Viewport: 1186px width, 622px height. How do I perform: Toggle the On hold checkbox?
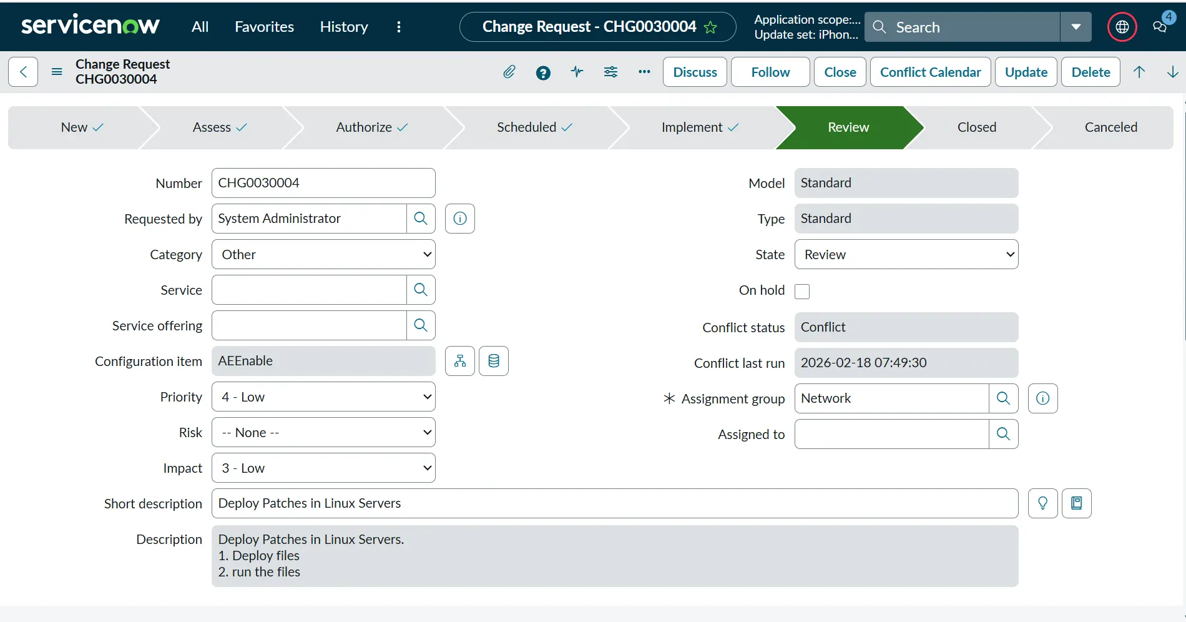(x=802, y=292)
